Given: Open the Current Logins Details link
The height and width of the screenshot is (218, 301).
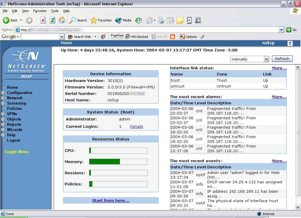Looking at the screenshot, I should pos(136,127).
